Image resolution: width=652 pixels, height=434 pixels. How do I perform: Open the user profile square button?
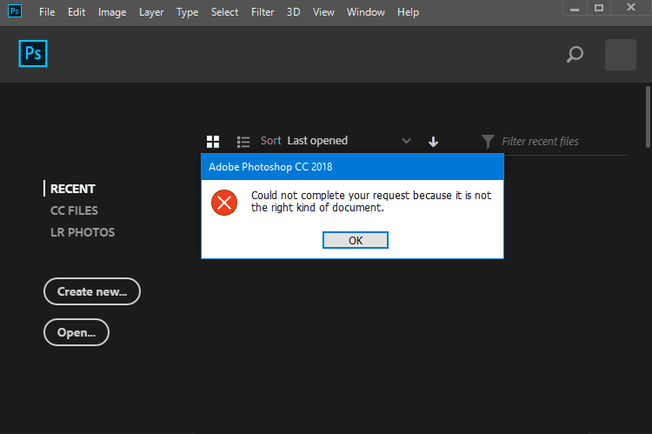tap(621, 55)
